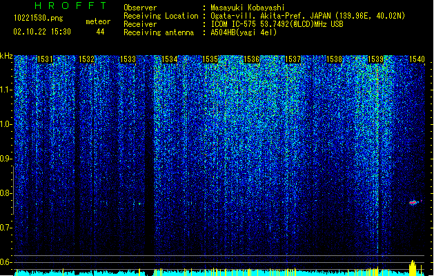Click the 'meteor' counter label
The height and width of the screenshot is (276, 434).
(x=98, y=21)
